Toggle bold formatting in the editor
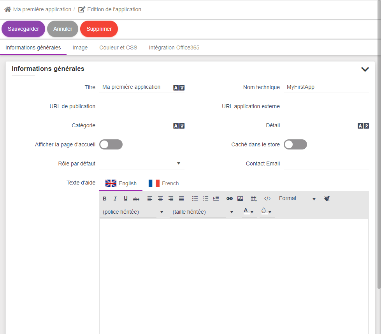381x334 pixels. click(105, 199)
